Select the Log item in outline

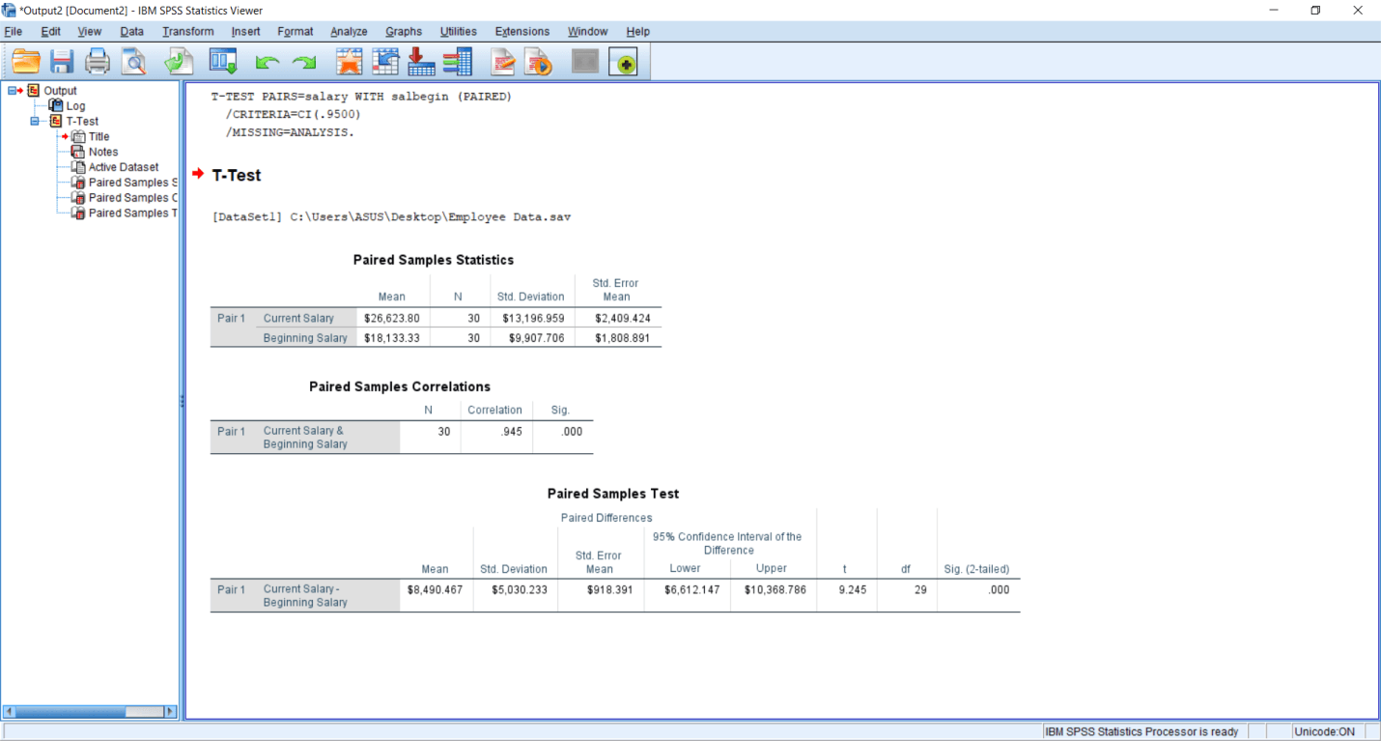tap(75, 106)
